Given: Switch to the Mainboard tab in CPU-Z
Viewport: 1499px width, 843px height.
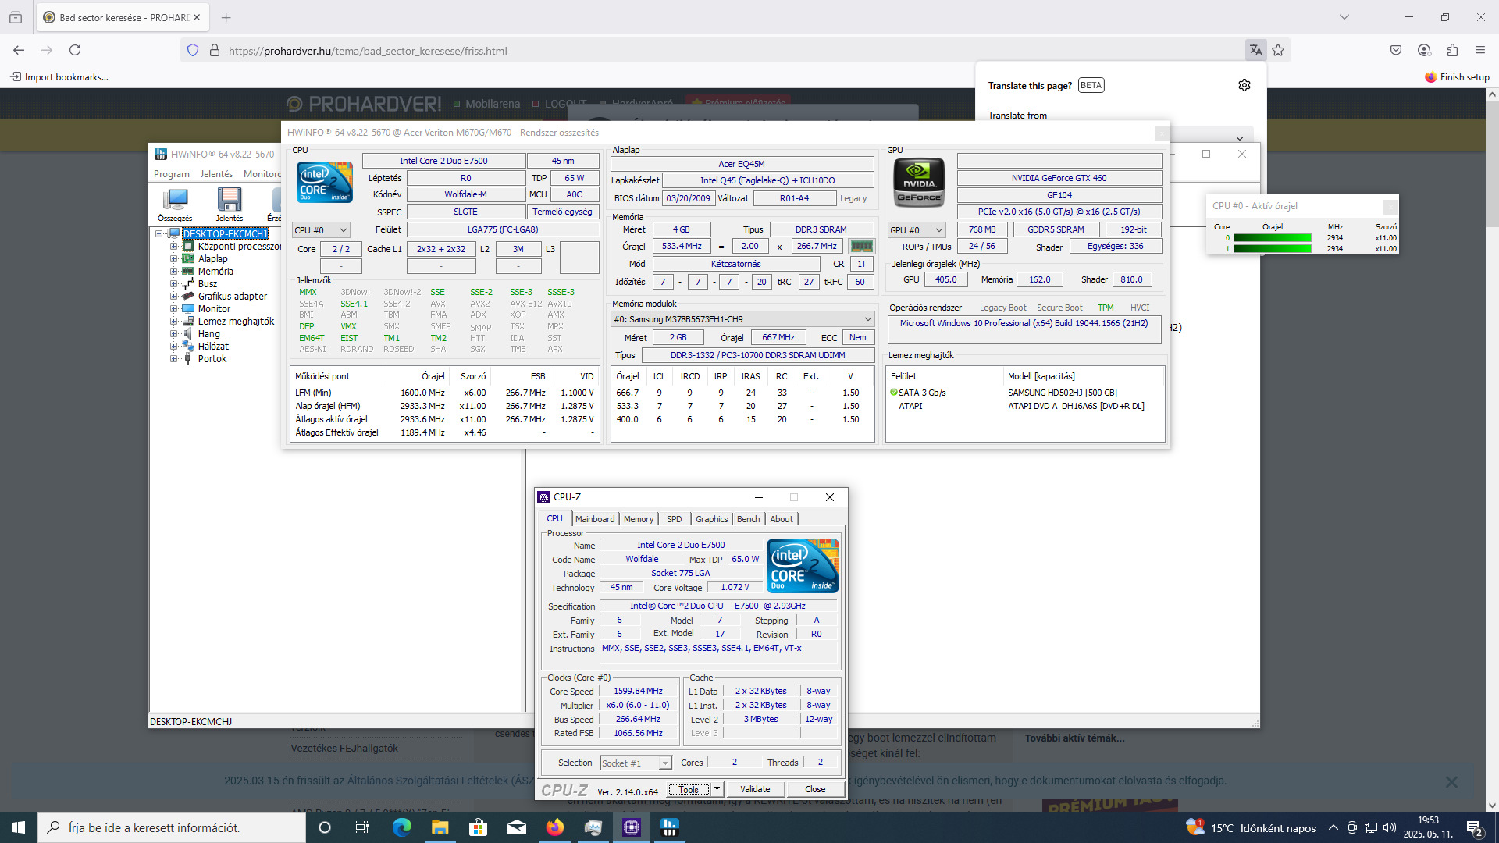Looking at the screenshot, I should 594,519.
